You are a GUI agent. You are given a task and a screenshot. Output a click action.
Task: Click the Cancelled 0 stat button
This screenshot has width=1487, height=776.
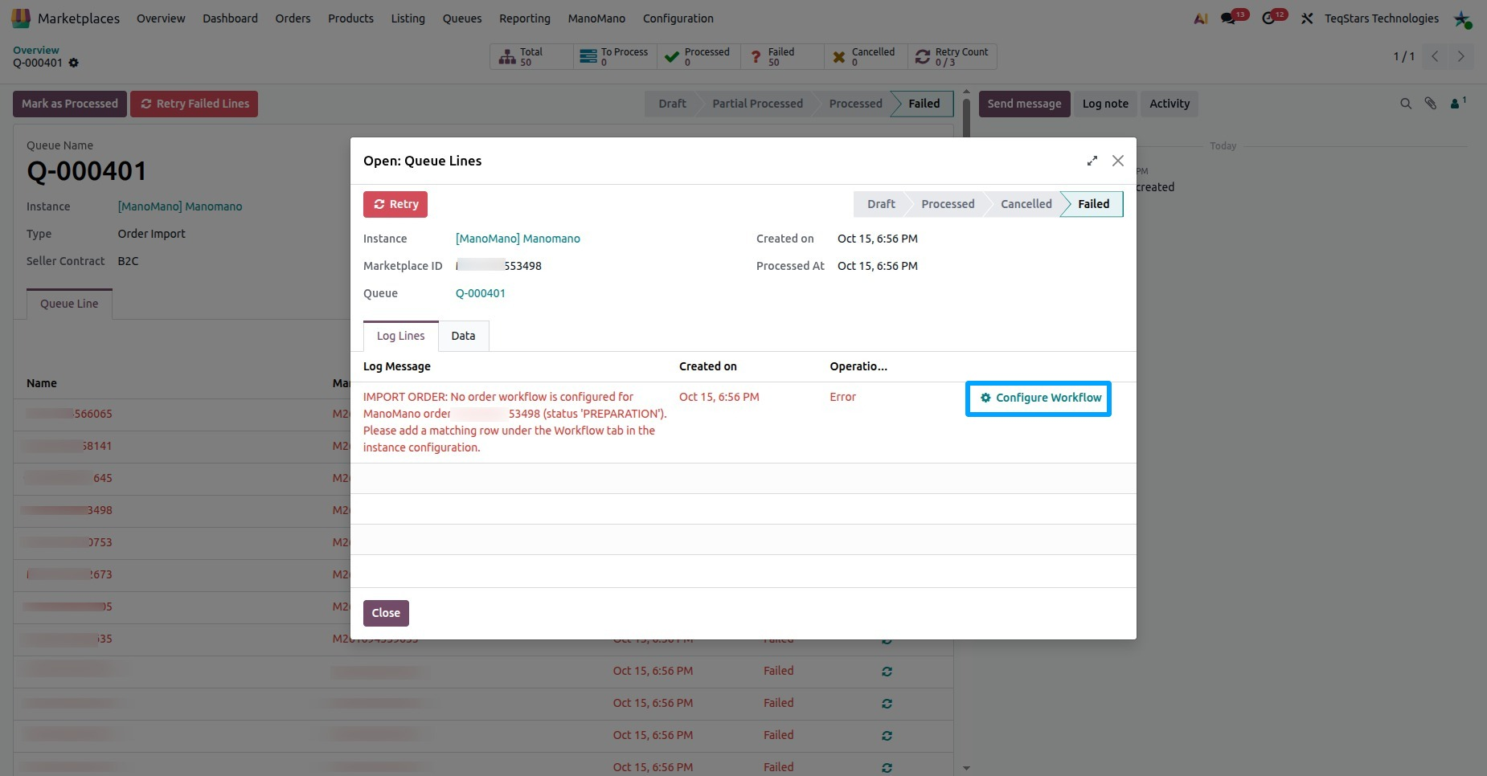click(x=866, y=56)
